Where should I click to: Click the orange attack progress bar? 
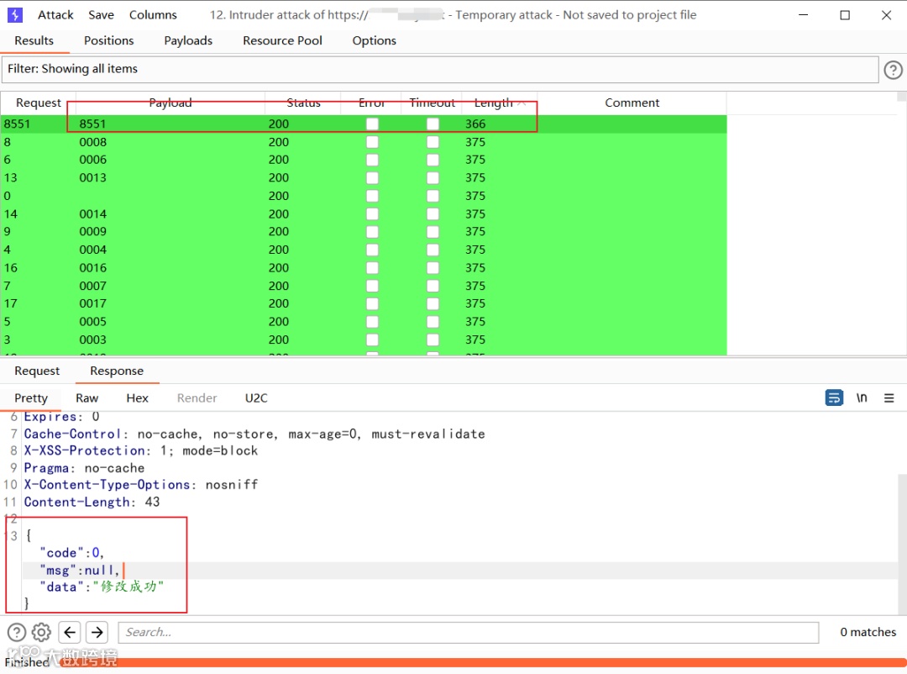click(x=483, y=662)
